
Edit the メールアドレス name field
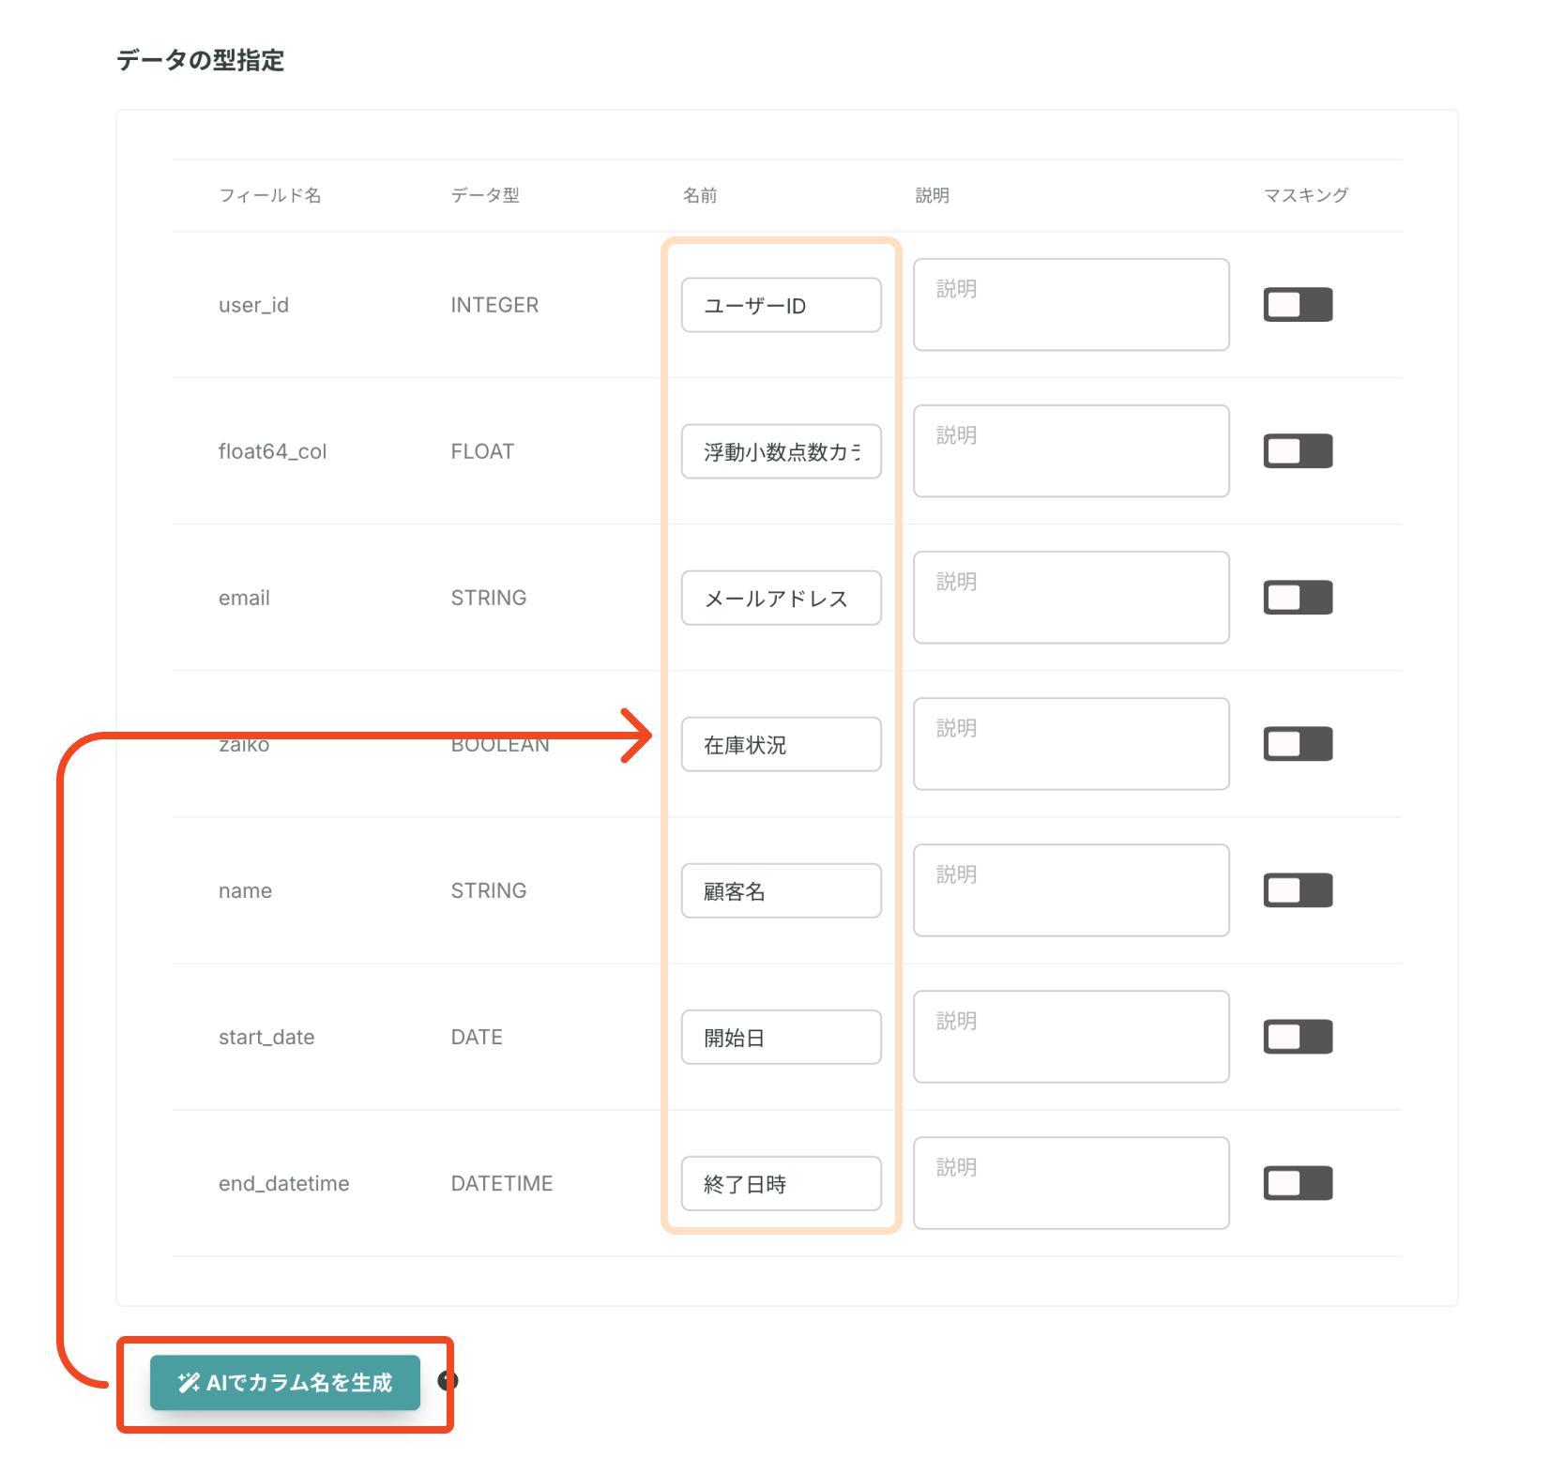click(781, 598)
